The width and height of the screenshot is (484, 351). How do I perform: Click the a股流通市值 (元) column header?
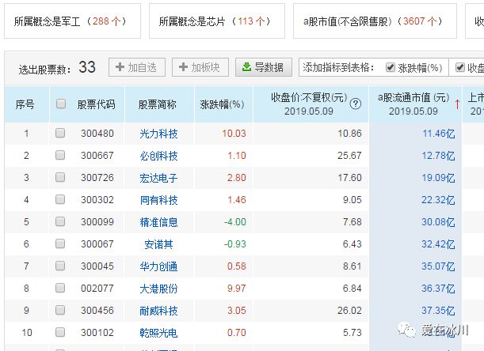413,104
